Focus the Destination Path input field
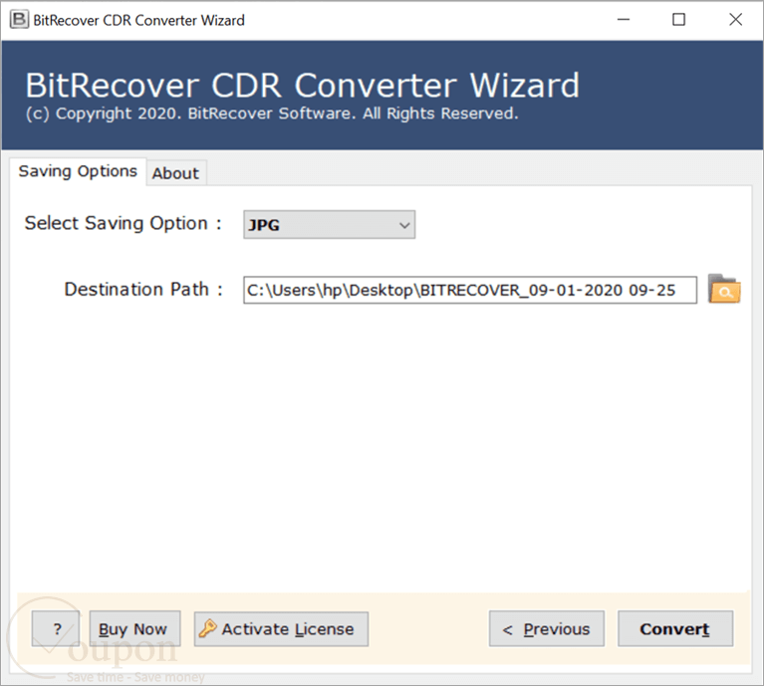 (470, 290)
